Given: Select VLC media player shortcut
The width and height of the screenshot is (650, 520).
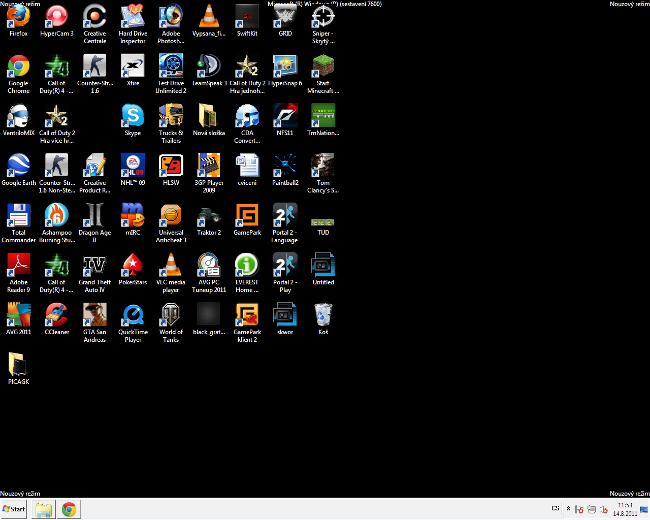Looking at the screenshot, I should click(171, 273).
